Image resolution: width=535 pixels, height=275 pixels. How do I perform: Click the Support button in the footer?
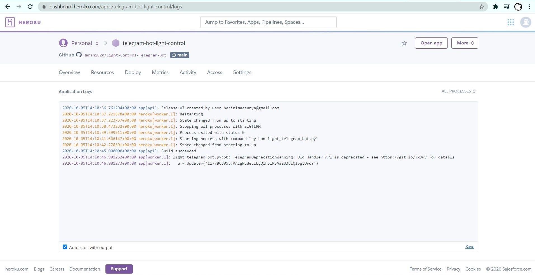click(x=119, y=269)
